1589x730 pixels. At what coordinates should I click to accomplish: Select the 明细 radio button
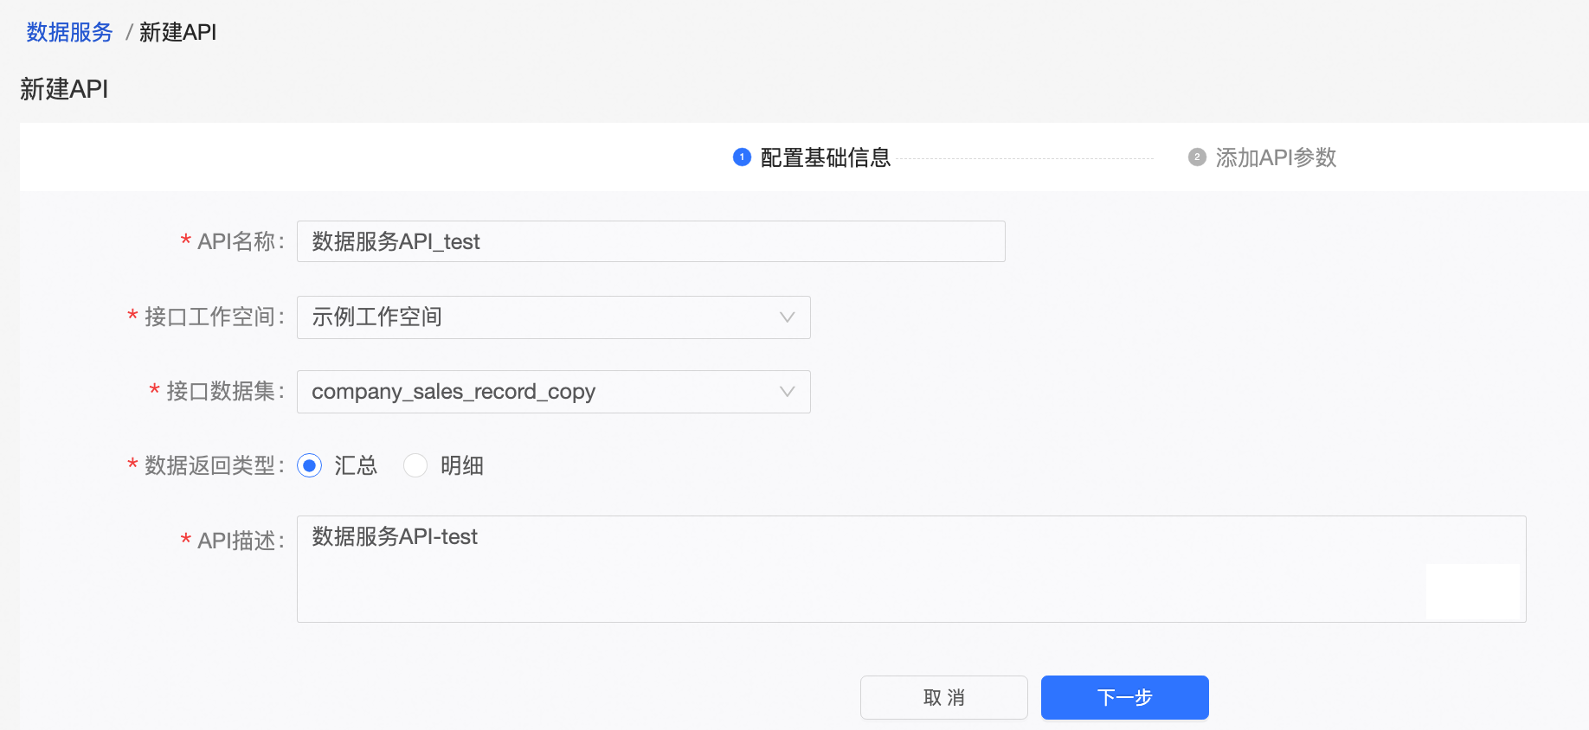point(415,465)
